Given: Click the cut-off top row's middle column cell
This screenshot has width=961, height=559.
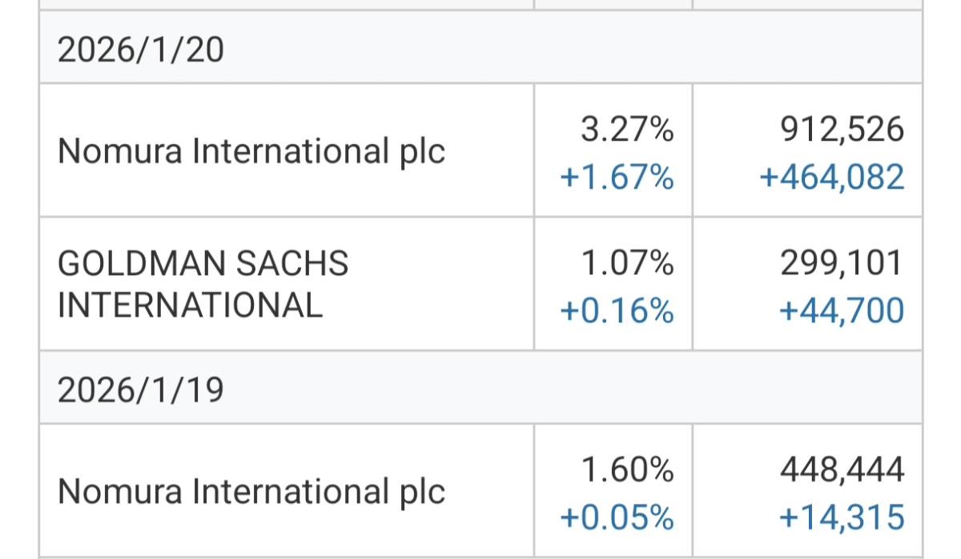Looking at the screenshot, I should [613, 5].
